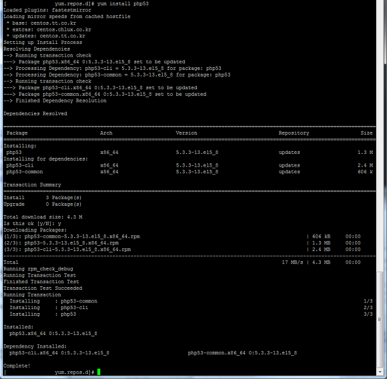Click 'Is this ok [y/N]: y' prompt

coord(32,224)
